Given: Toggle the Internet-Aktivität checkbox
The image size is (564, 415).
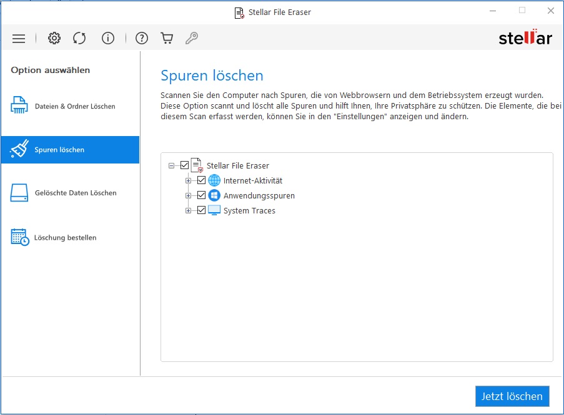Looking at the screenshot, I should tap(201, 180).
